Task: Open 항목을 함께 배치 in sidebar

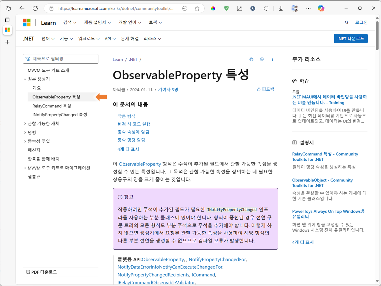Action: (44, 159)
